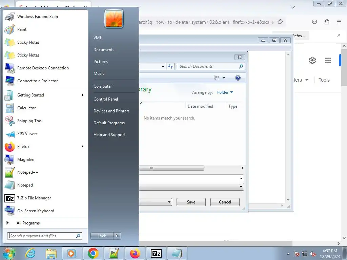Viewport: 347px width, 260px height.
Task: Open Documents from Start menu right pane
Action: click(x=104, y=50)
